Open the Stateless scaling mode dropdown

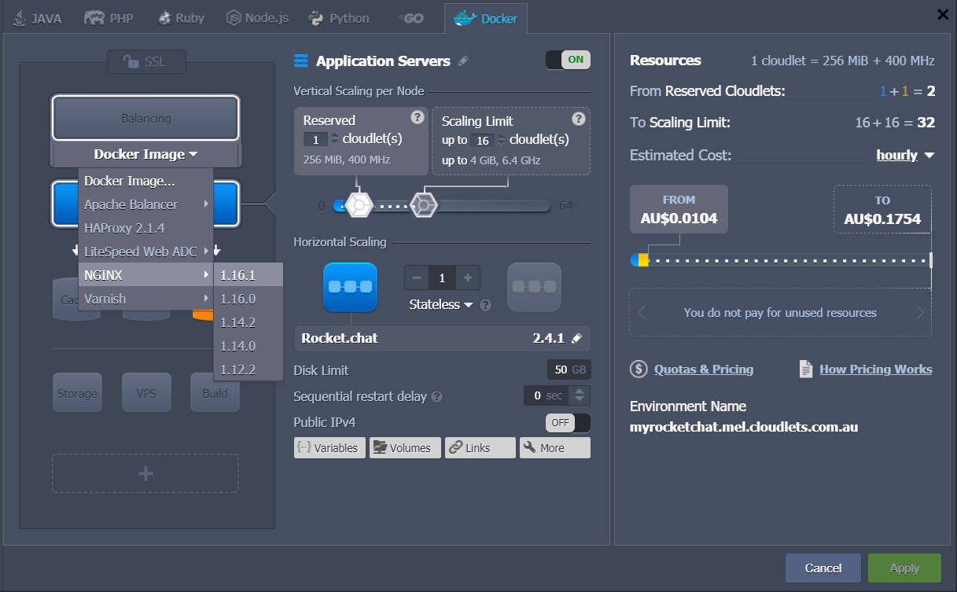pos(440,305)
